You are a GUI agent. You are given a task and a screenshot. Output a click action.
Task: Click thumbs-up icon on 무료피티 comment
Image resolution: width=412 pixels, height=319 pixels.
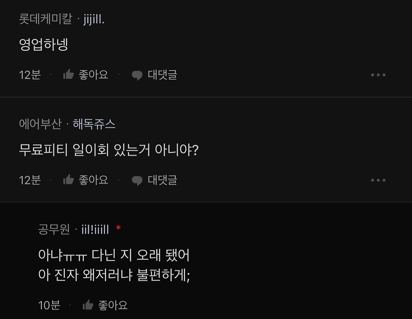coord(69,180)
